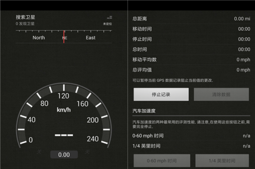Click the red NE compass heading marker
Screen dimensions: 255x169
tap(64, 37)
